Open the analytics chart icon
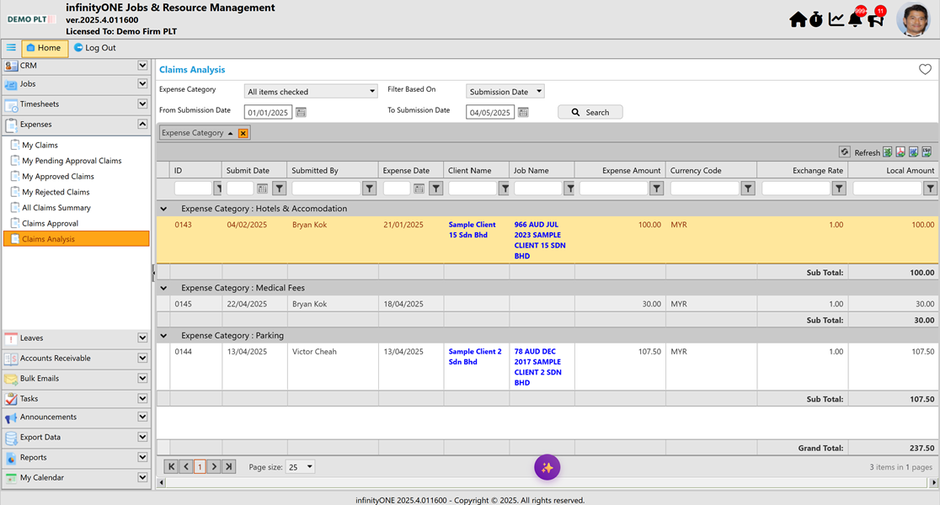940x505 pixels. [836, 19]
